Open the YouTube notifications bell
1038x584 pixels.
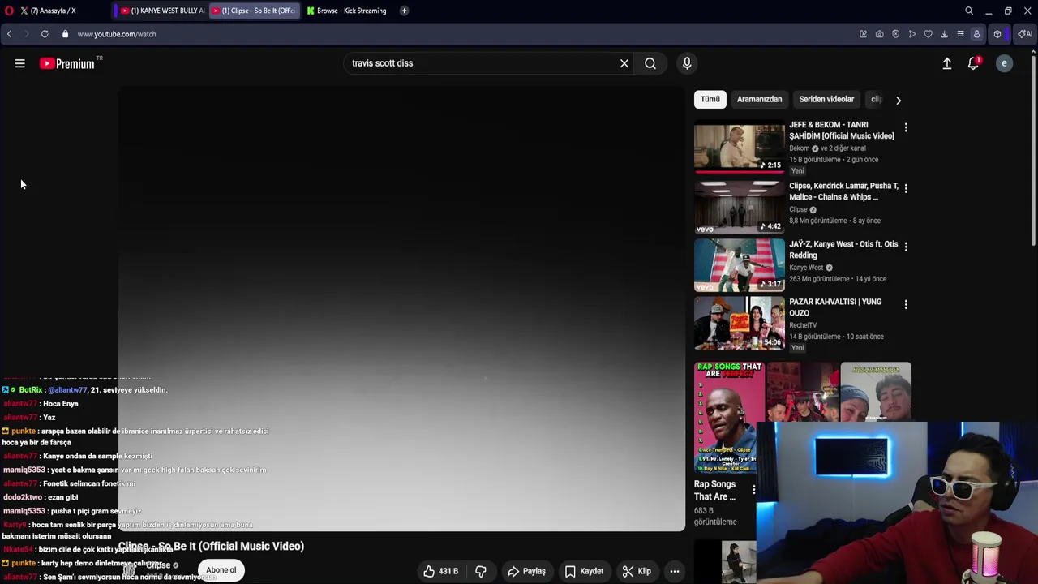click(x=974, y=63)
